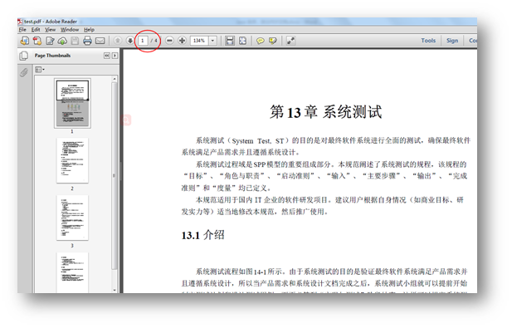Click the fit one full page icon
This screenshot has height=328, width=512.
(242, 41)
